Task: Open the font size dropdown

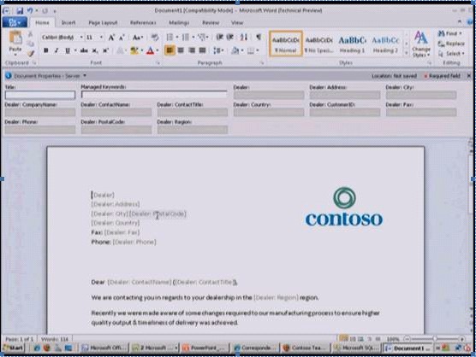Action: coord(101,38)
